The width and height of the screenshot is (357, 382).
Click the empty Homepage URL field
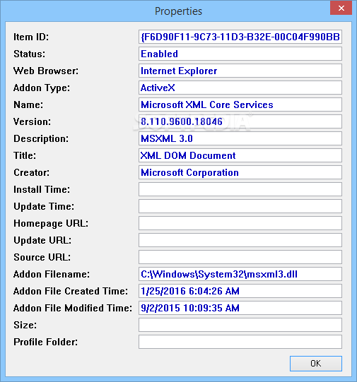(240, 223)
